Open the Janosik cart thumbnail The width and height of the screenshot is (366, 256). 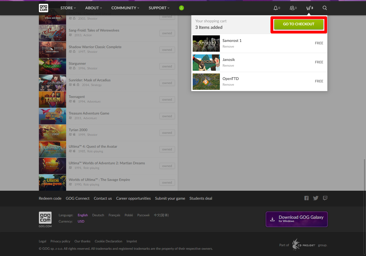point(206,63)
